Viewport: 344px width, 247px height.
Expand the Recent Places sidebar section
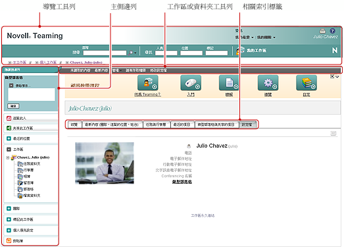tap(9, 138)
